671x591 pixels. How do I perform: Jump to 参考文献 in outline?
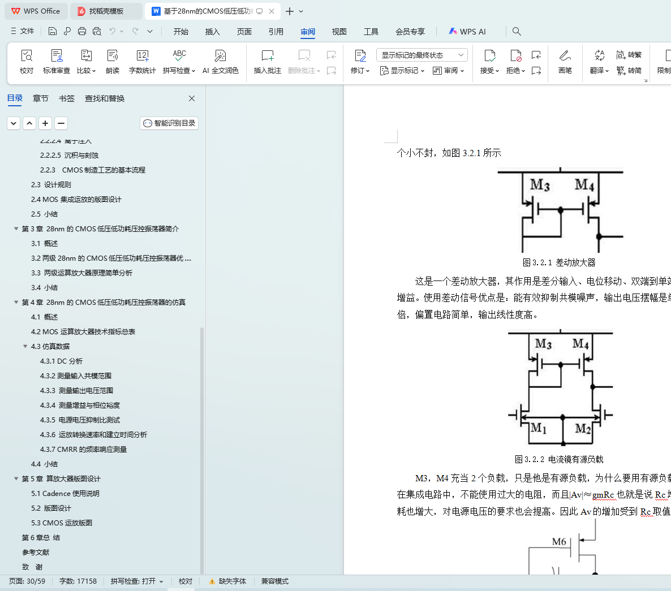[36, 552]
